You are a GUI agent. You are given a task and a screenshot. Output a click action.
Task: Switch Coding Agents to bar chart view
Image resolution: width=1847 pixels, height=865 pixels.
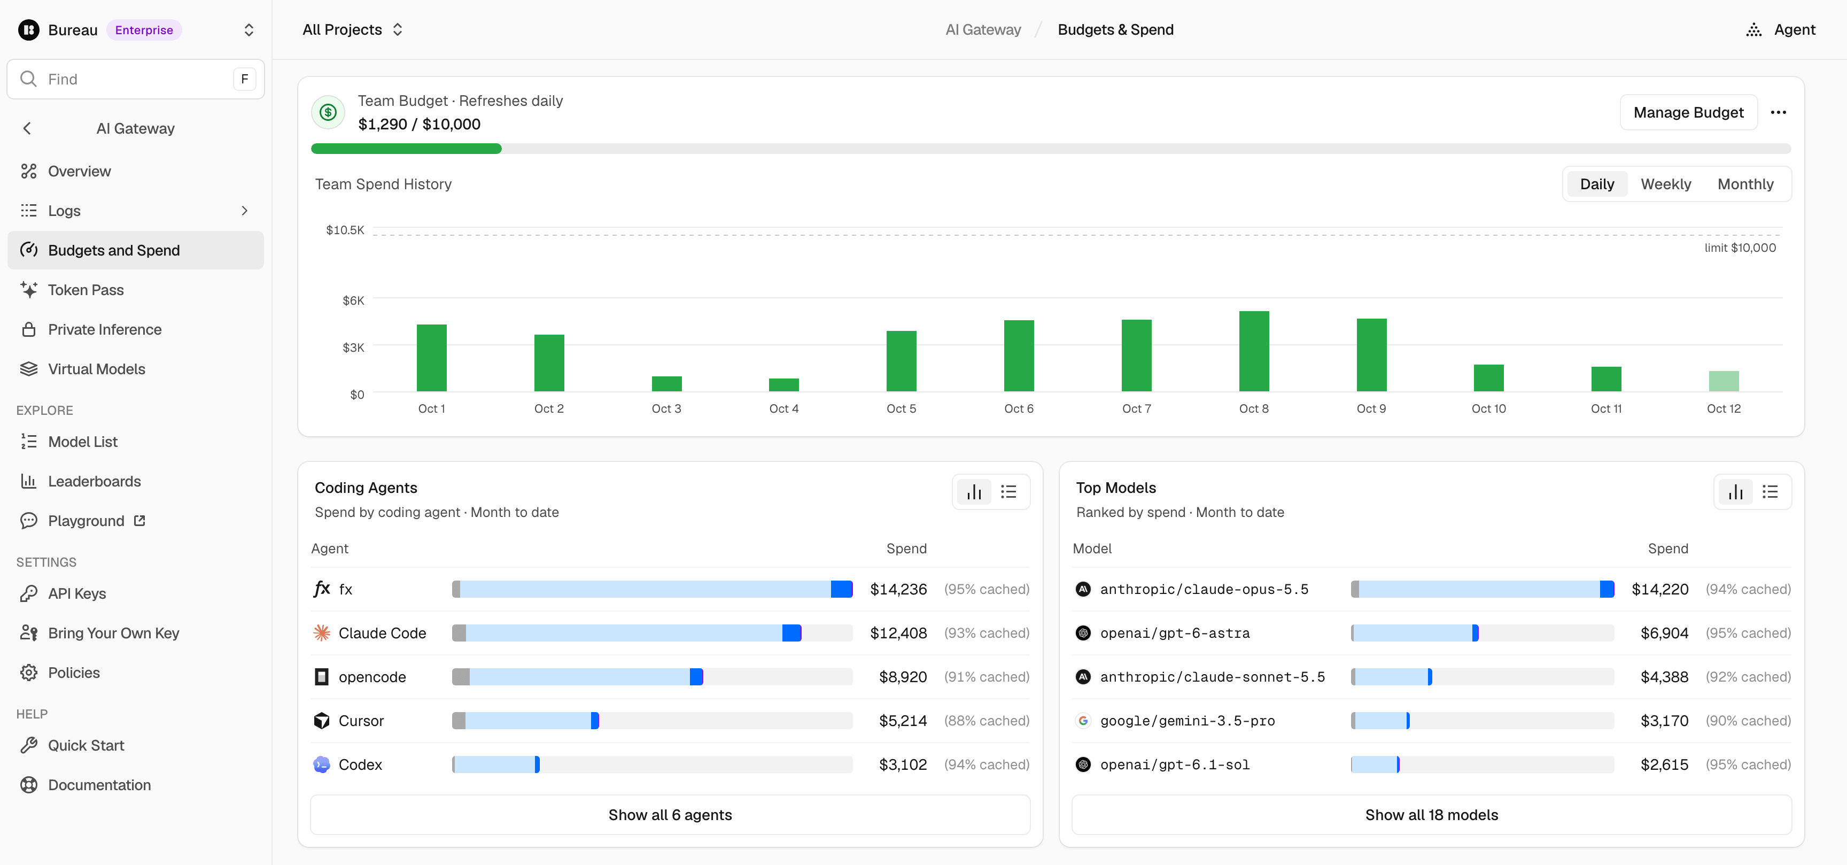[x=974, y=492]
